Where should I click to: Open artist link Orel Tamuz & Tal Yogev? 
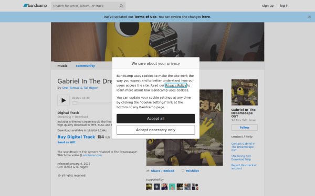(80, 88)
